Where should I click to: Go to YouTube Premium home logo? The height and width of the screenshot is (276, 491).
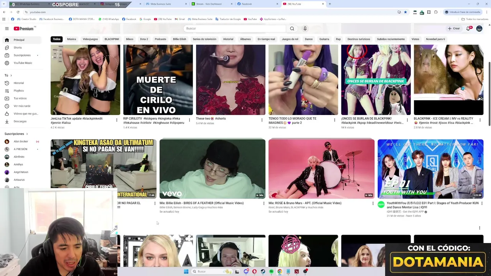pos(25,29)
